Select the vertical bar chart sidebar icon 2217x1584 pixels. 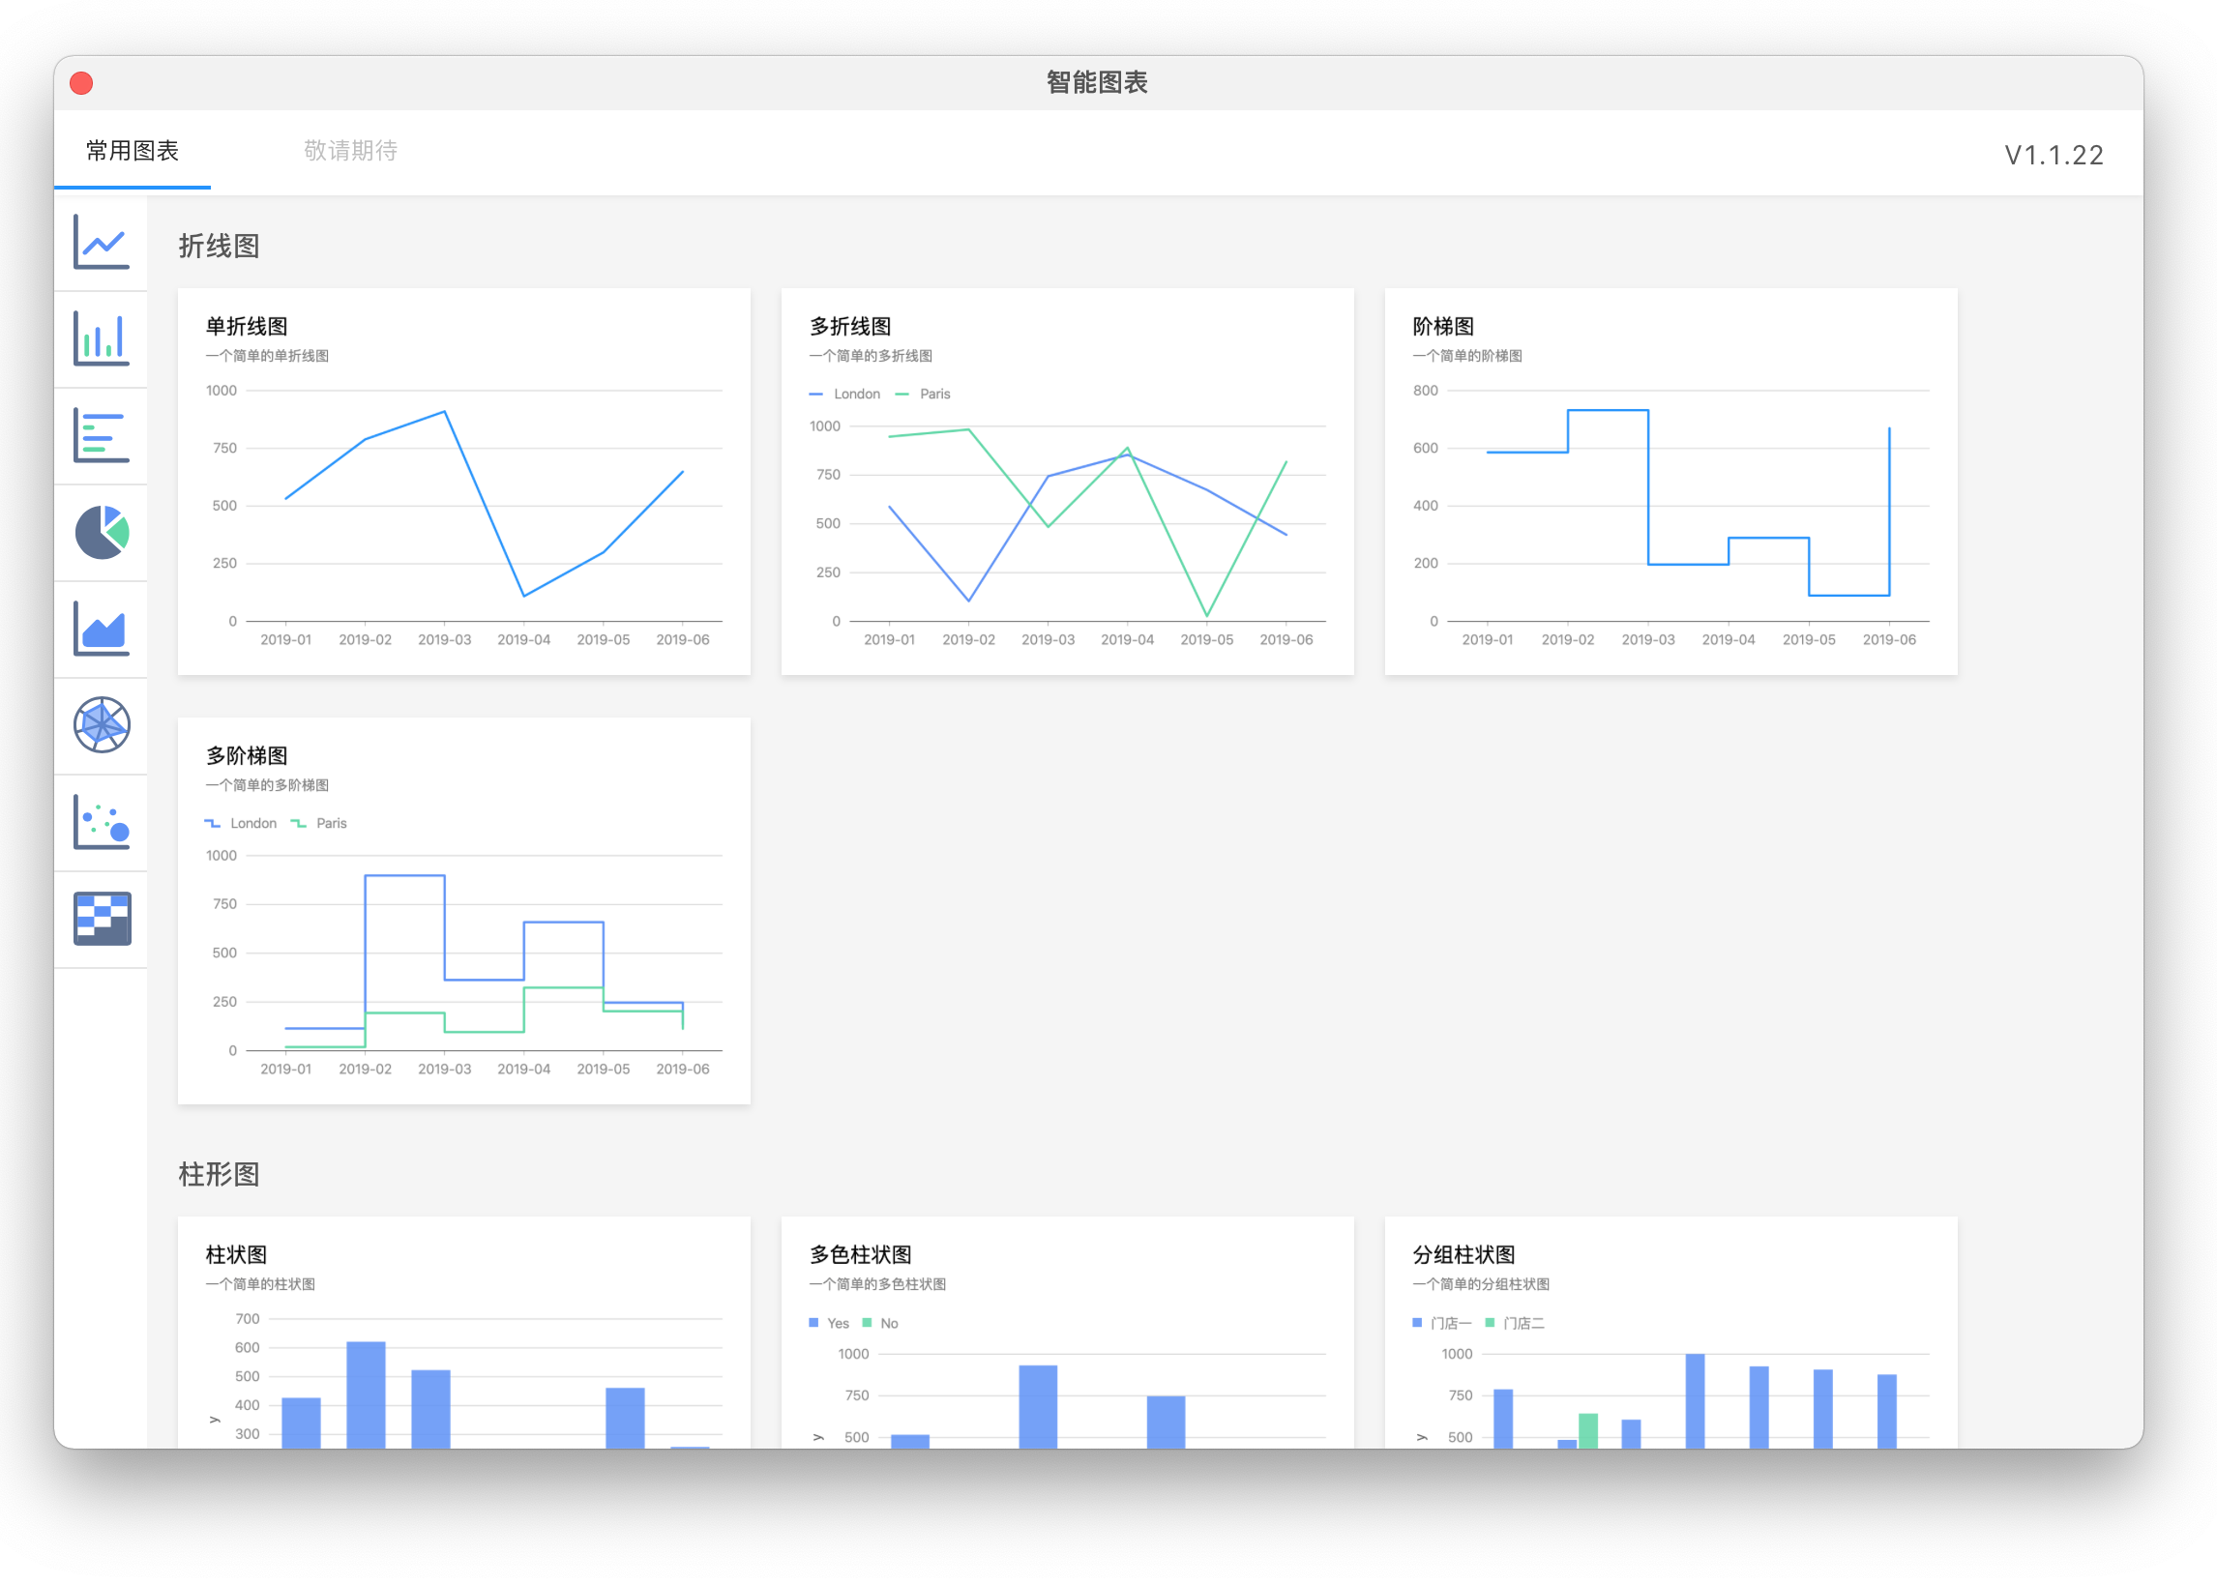click(x=102, y=338)
